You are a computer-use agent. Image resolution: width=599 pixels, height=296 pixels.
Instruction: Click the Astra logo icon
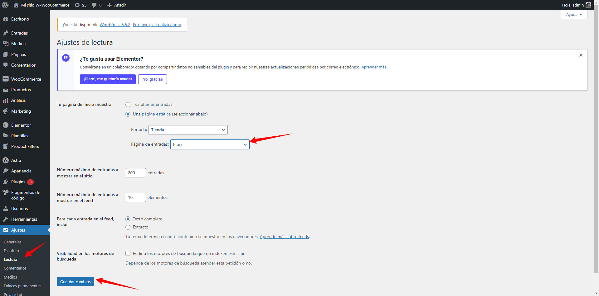6,160
